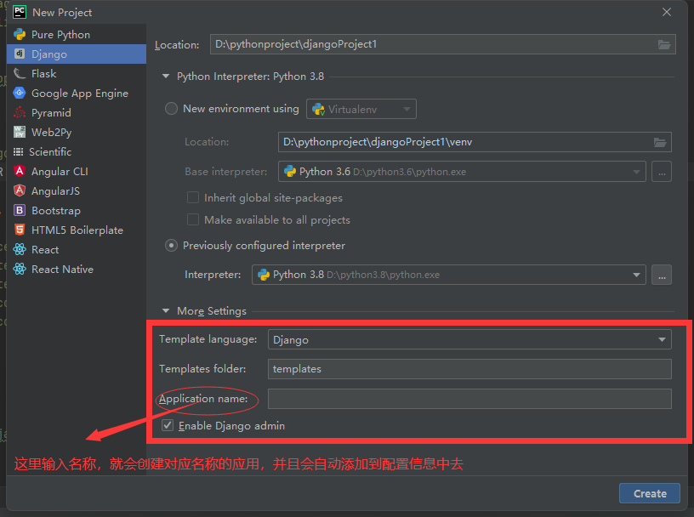Select Pure Python project type
This screenshot has height=517, width=694.
click(x=77, y=35)
